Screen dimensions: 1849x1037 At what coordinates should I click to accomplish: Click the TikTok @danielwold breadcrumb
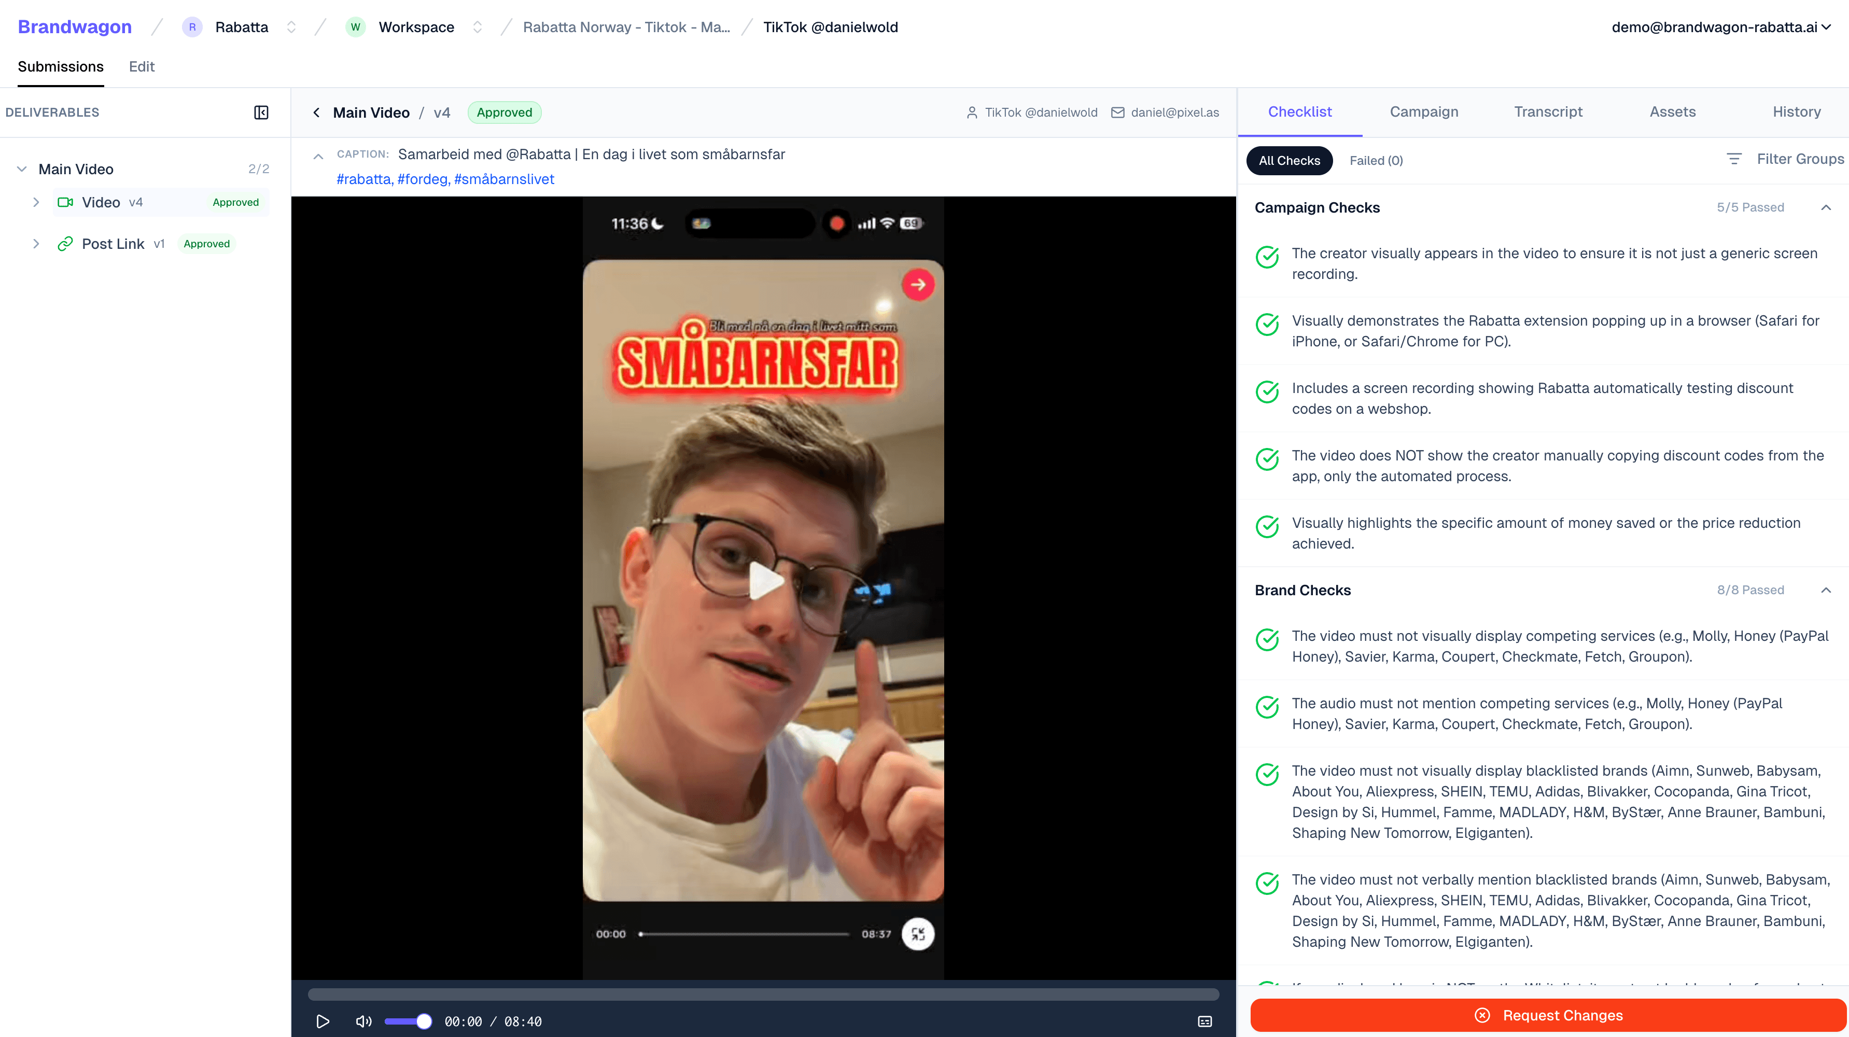(831, 27)
